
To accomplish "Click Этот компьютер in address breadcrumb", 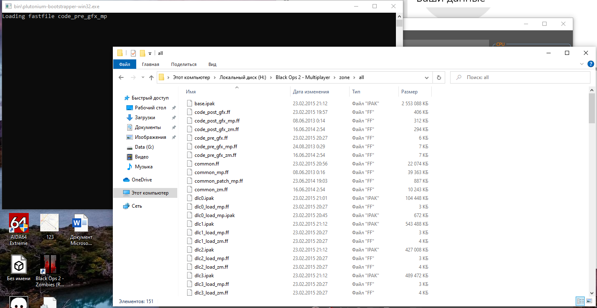I will [x=191, y=77].
